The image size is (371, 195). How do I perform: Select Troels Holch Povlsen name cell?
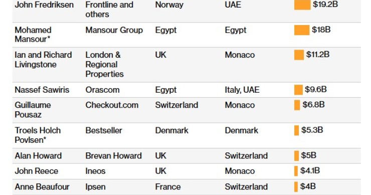pos(38,135)
